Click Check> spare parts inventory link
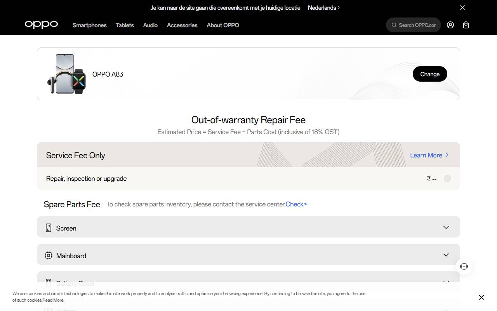 pyautogui.click(x=296, y=204)
